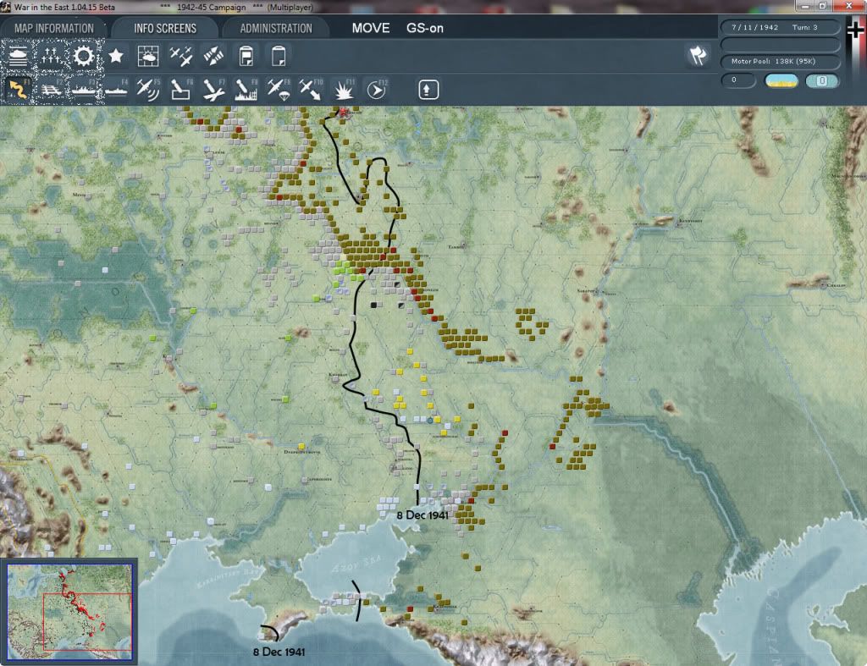Open the production gear icon
This screenshot has width=867, height=666.
tap(84, 56)
